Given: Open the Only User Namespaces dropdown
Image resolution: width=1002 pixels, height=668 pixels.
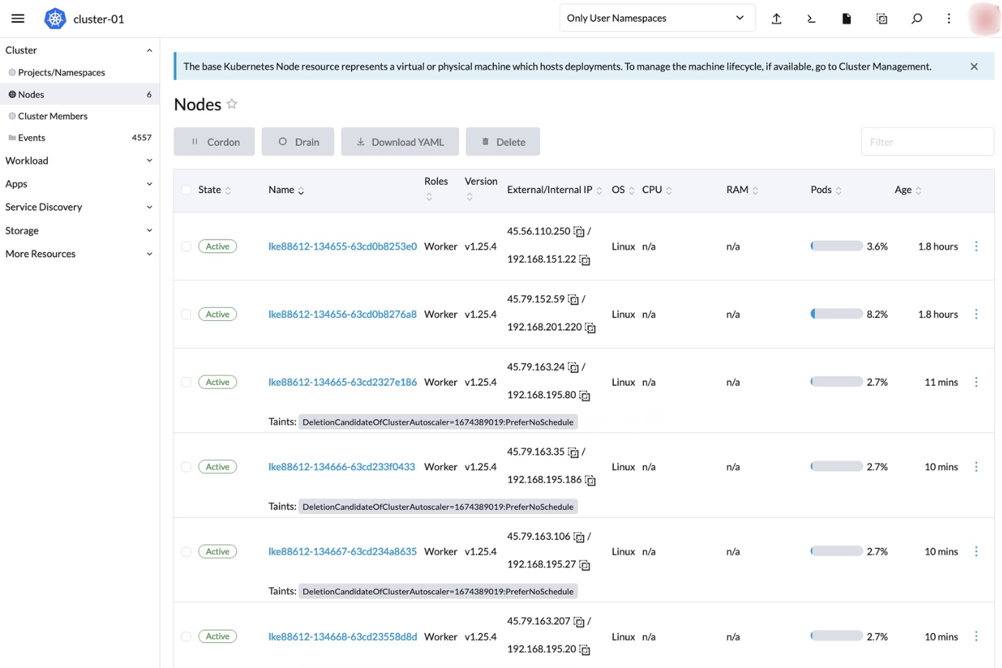Looking at the screenshot, I should tap(656, 17).
